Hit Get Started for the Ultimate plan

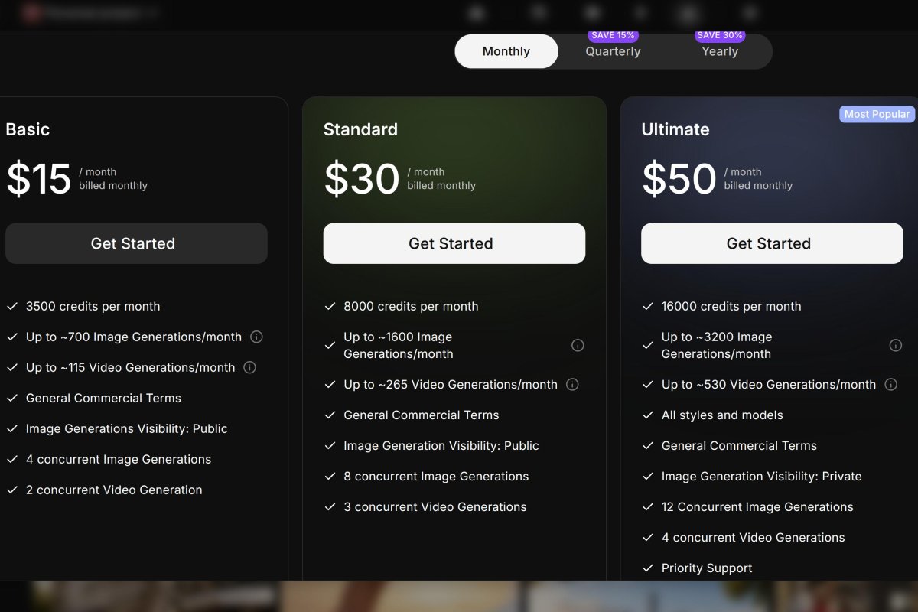click(x=772, y=243)
